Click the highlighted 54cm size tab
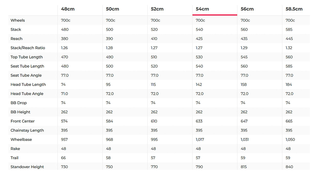 pyautogui.click(x=202, y=9)
